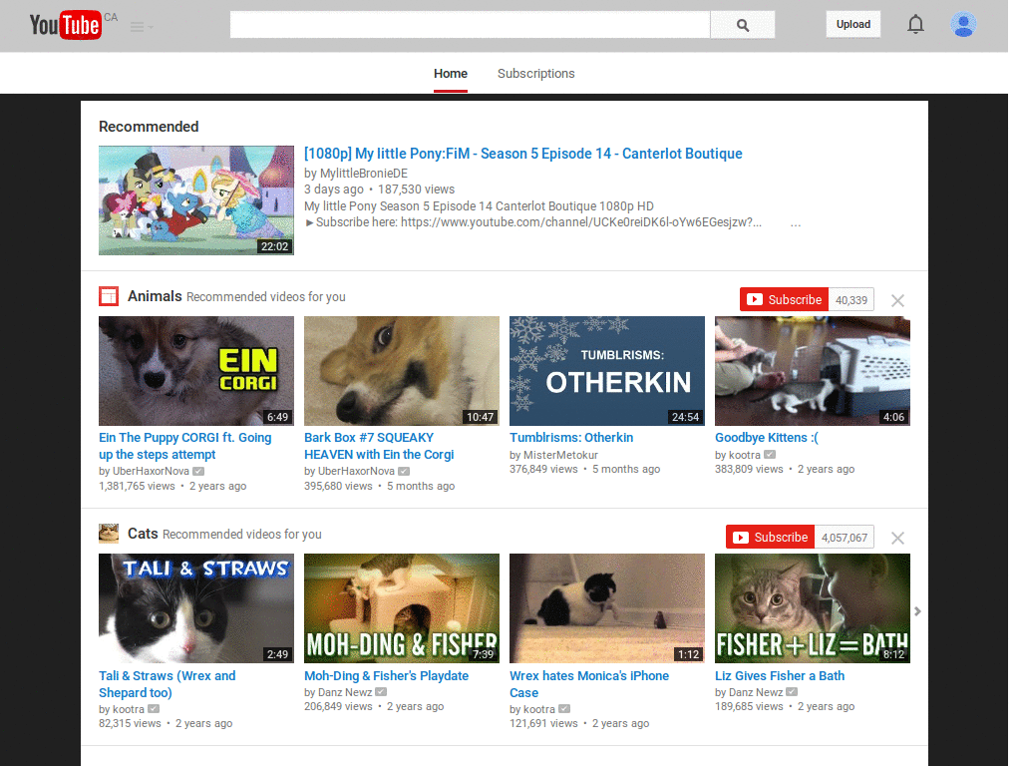Open Goodbye Kittens :( title link
1021x766 pixels.
[x=767, y=438]
